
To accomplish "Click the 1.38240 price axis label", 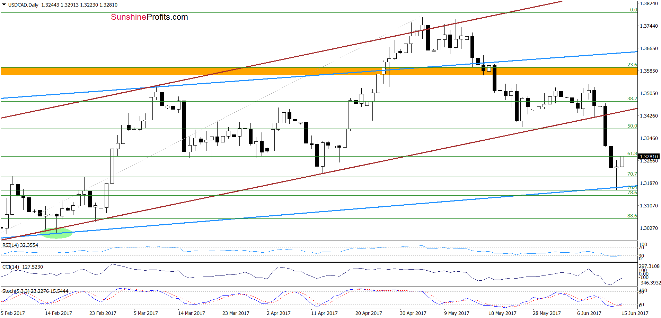I will coord(649,3).
